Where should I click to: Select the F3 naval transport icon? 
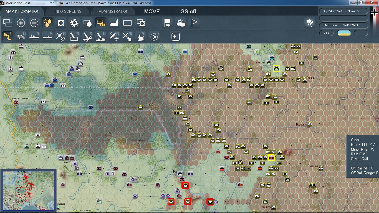[x=34, y=37]
